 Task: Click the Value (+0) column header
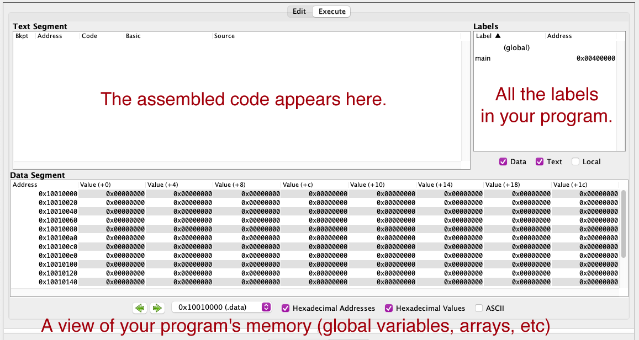tap(112, 185)
